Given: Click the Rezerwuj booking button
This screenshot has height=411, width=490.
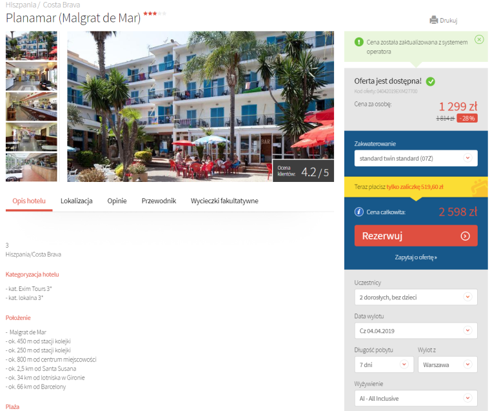Looking at the screenshot, I should click(x=416, y=236).
